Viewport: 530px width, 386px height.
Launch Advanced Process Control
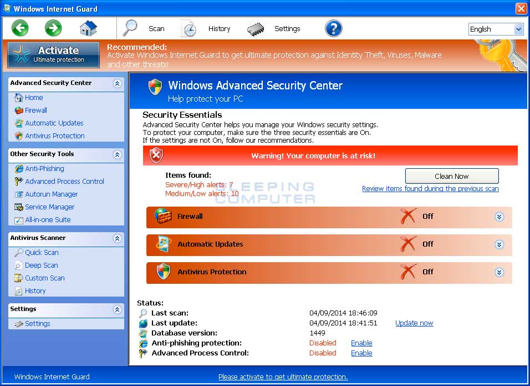(x=65, y=181)
